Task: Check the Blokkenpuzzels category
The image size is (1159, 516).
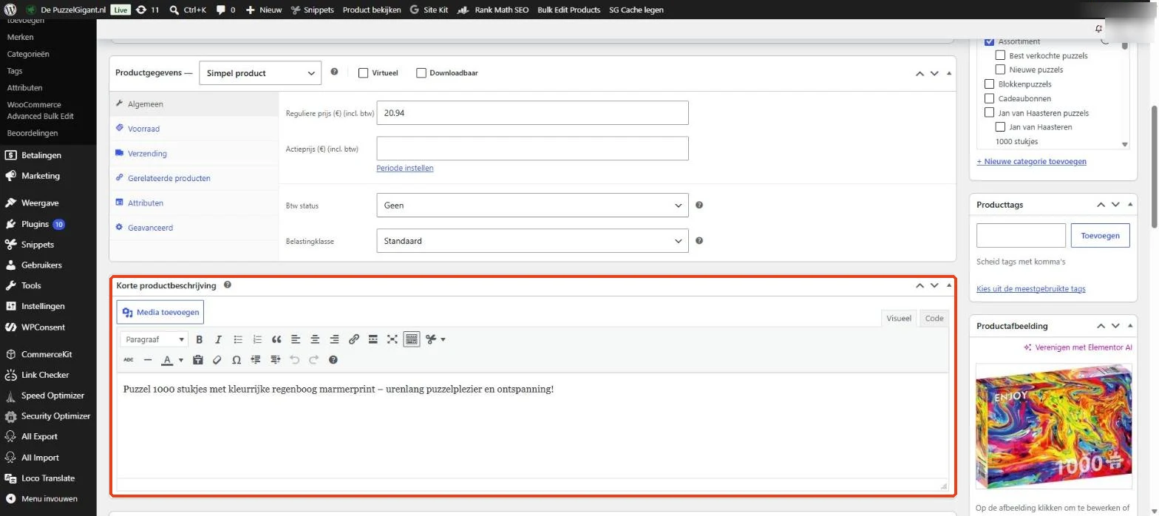Action: coord(990,84)
